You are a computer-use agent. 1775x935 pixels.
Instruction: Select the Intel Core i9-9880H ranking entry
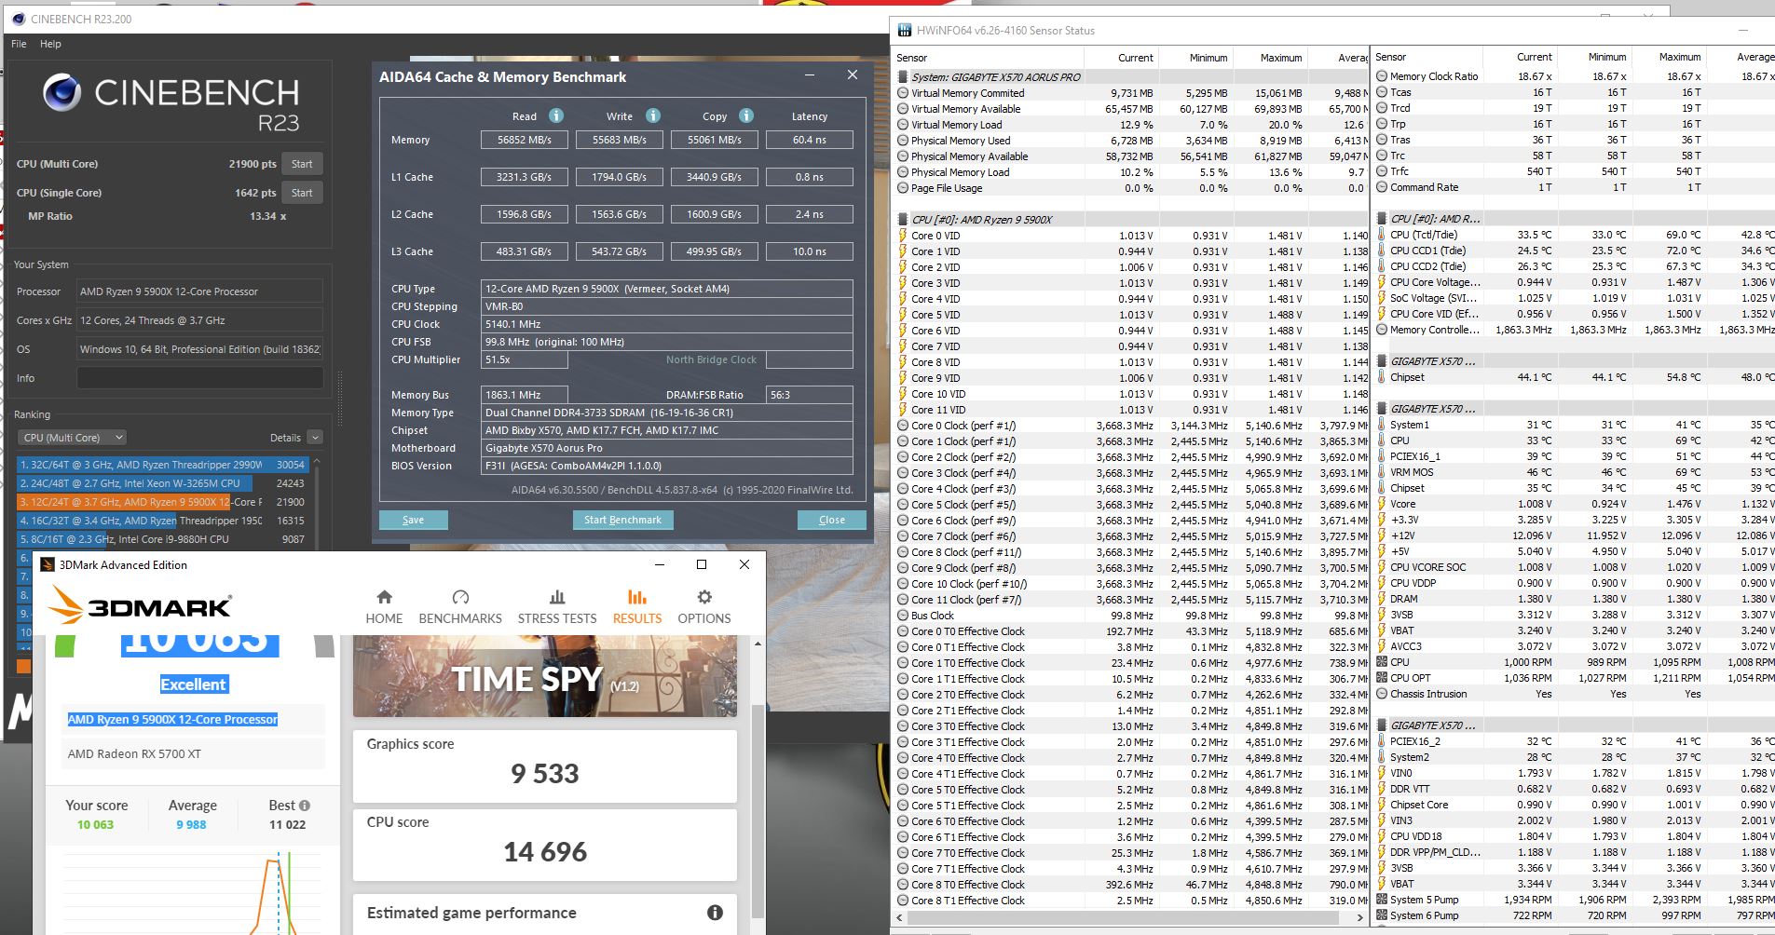[162, 539]
